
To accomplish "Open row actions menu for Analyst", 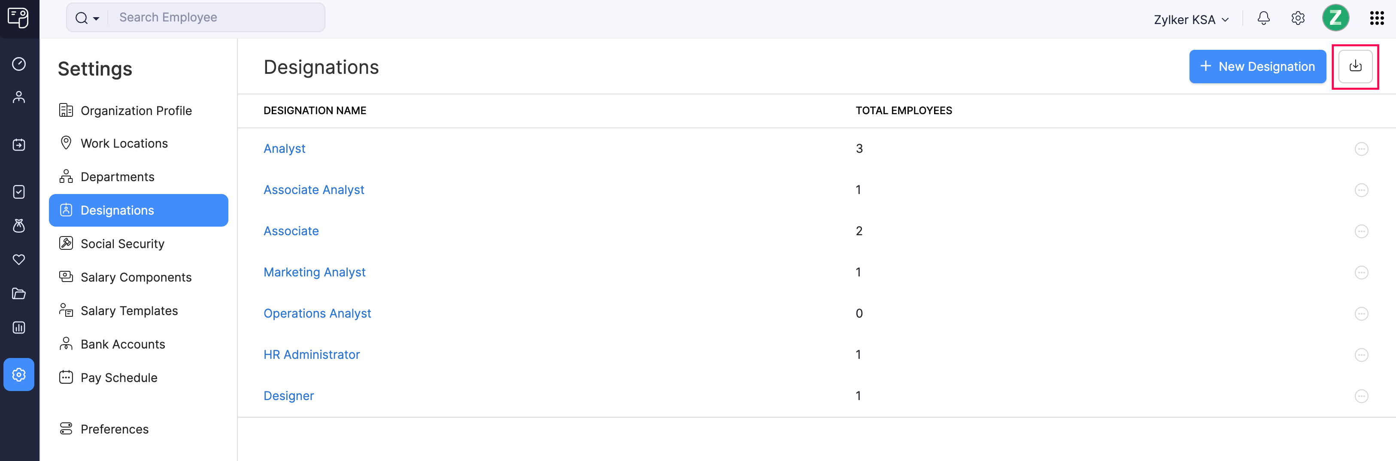I will [1362, 149].
